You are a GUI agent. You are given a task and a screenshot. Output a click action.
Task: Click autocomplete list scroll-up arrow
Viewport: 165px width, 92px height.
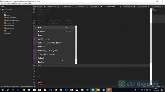coord(76,27)
